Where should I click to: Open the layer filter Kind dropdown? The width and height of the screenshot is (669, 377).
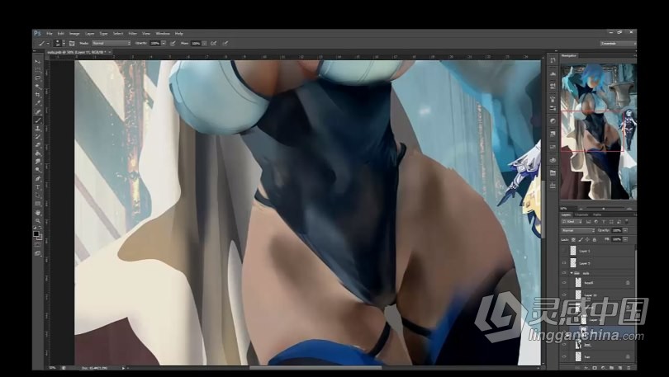pos(572,222)
